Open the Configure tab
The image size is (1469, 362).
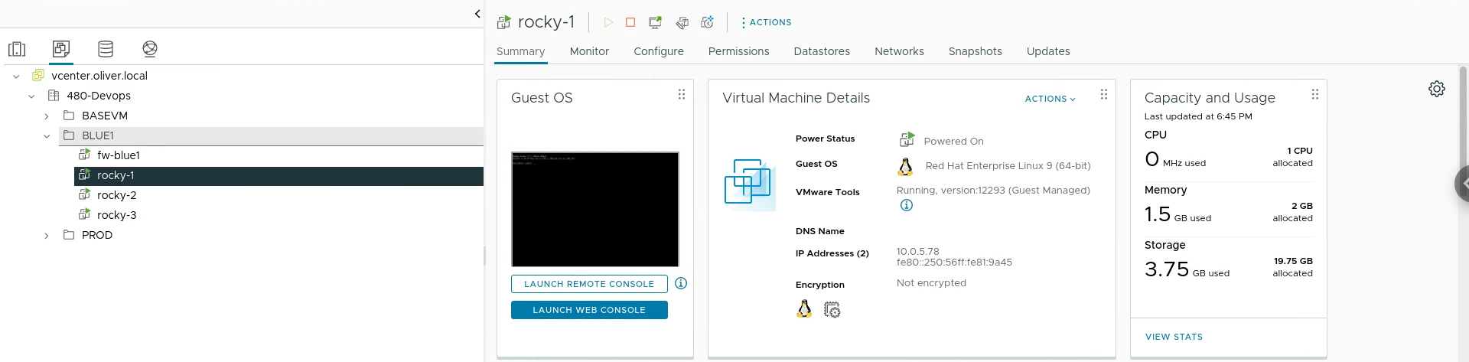tap(659, 51)
